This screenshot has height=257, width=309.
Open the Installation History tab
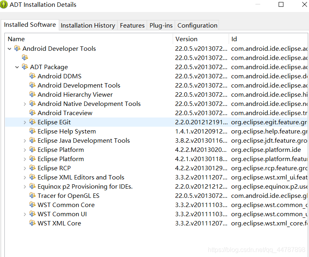click(x=88, y=26)
